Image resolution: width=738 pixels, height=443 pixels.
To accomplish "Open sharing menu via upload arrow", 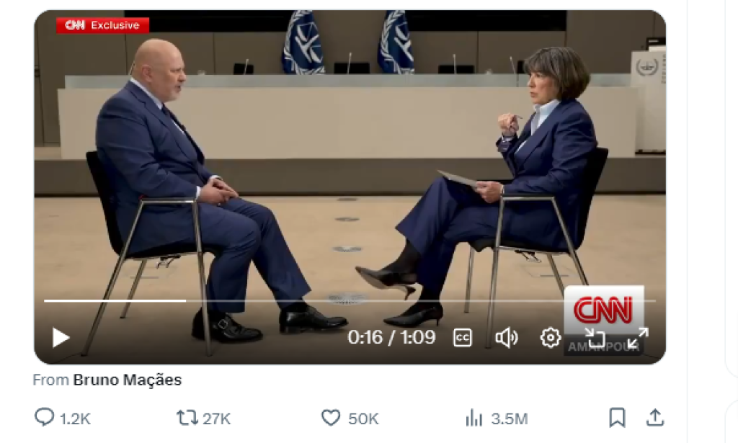I will pyautogui.click(x=655, y=416).
